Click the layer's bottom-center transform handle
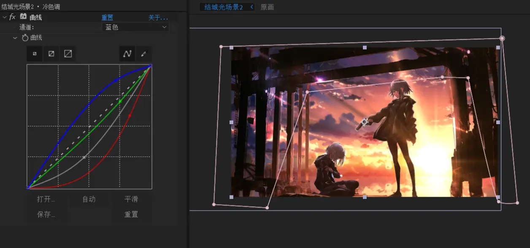 (x=365, y=197)
